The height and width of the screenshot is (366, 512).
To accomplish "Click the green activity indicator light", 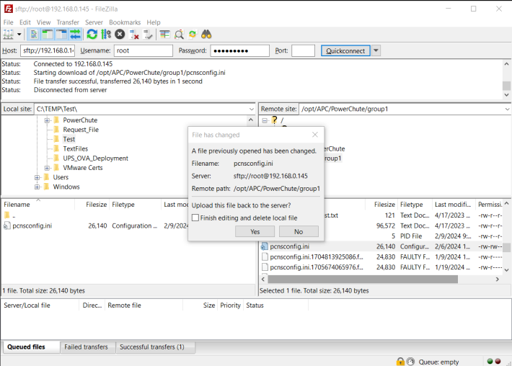I will click(x=490, y=361).
